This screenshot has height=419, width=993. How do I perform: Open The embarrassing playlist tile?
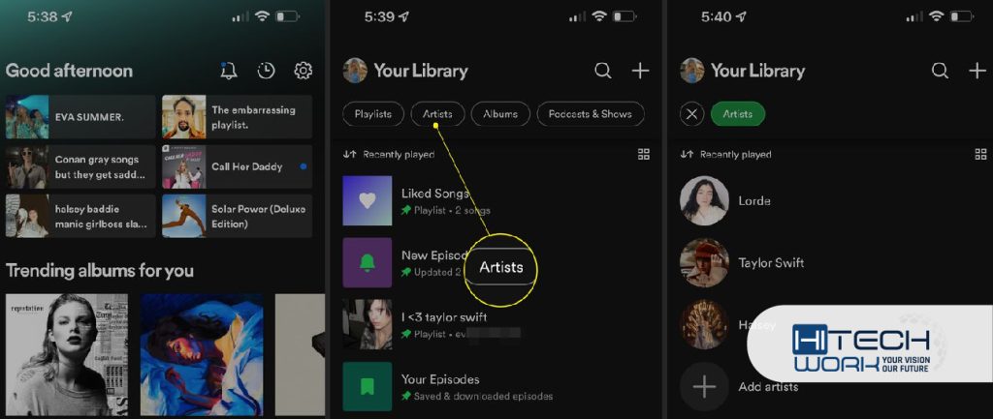[237, 117]
